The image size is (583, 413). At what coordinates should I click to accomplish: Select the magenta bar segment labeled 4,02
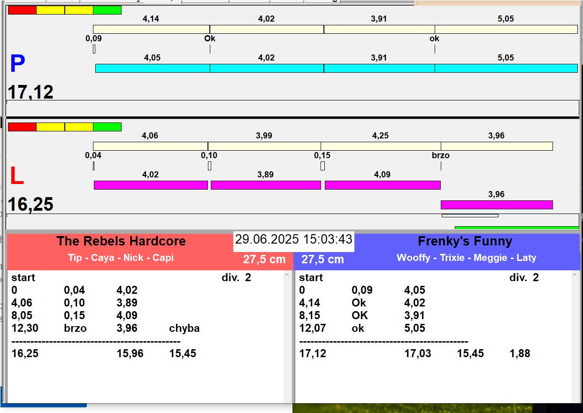(x=150, y=185)
